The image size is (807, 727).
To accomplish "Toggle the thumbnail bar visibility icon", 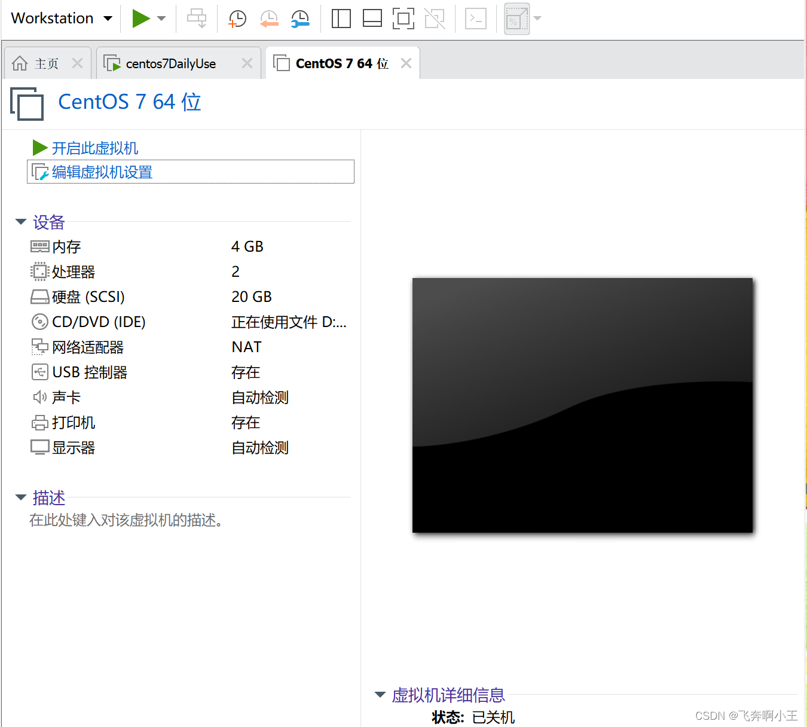I will click(372, 19).
